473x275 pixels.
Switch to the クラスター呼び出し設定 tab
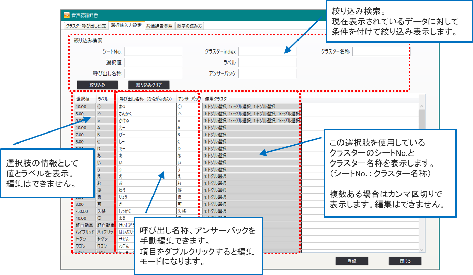point(86,26)
